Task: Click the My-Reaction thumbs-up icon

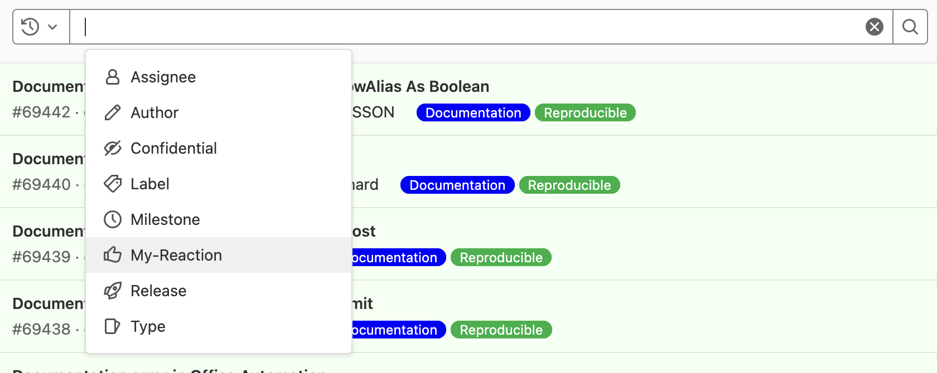Action: [113, 255]
